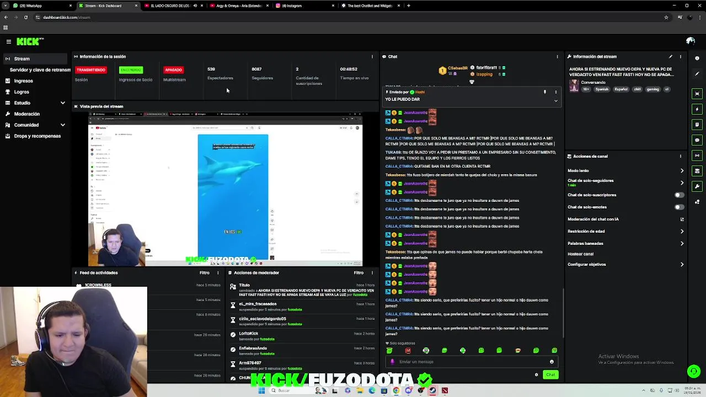Open Modo lento options arrow

pyautogui.click(x=682, y=170)
